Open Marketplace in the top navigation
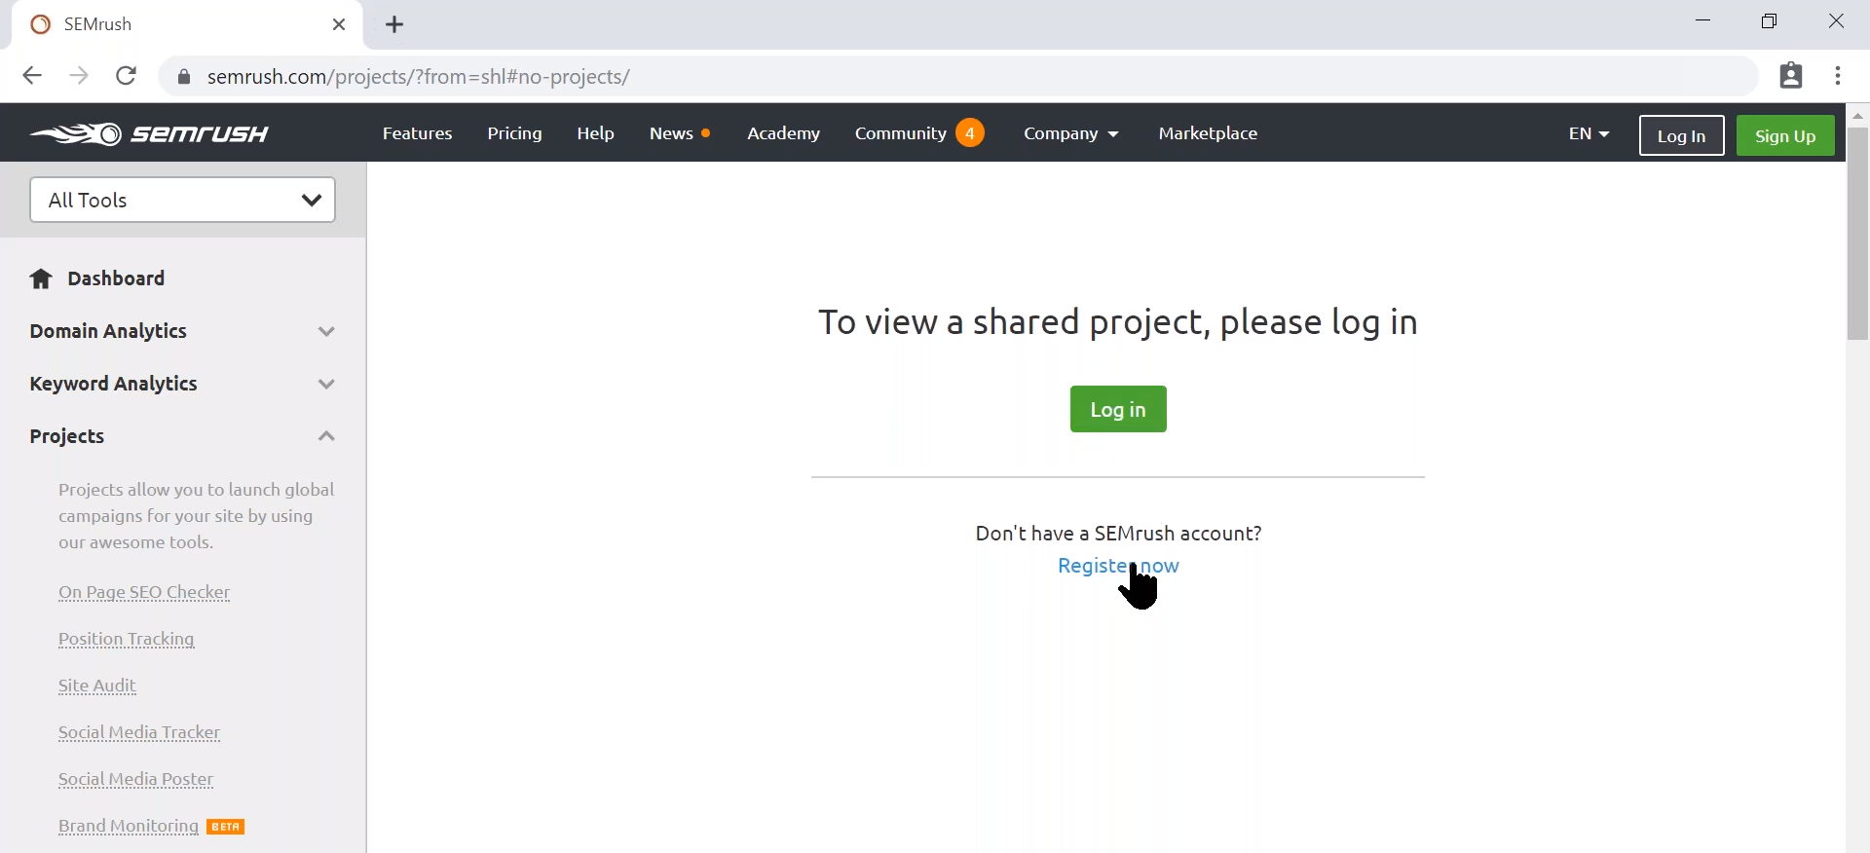 (1208, 133)
